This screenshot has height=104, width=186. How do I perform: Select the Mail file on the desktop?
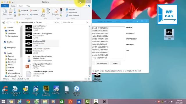click(x=67, y=90)
